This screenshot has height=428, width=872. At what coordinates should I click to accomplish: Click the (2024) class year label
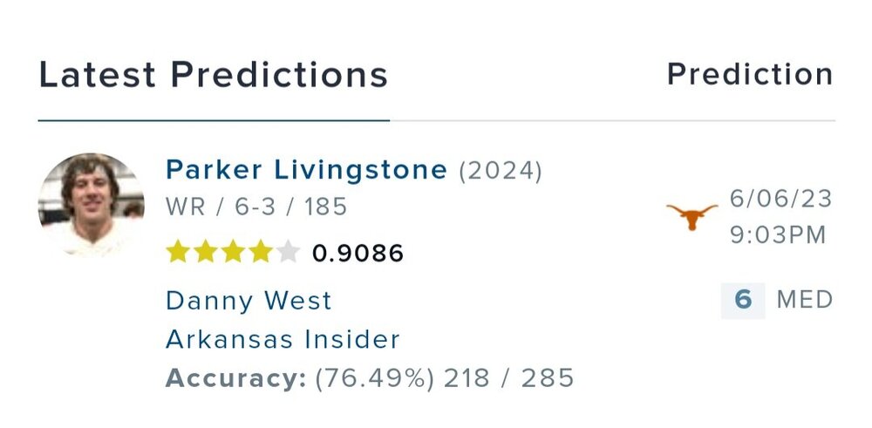tap(501, 171)
